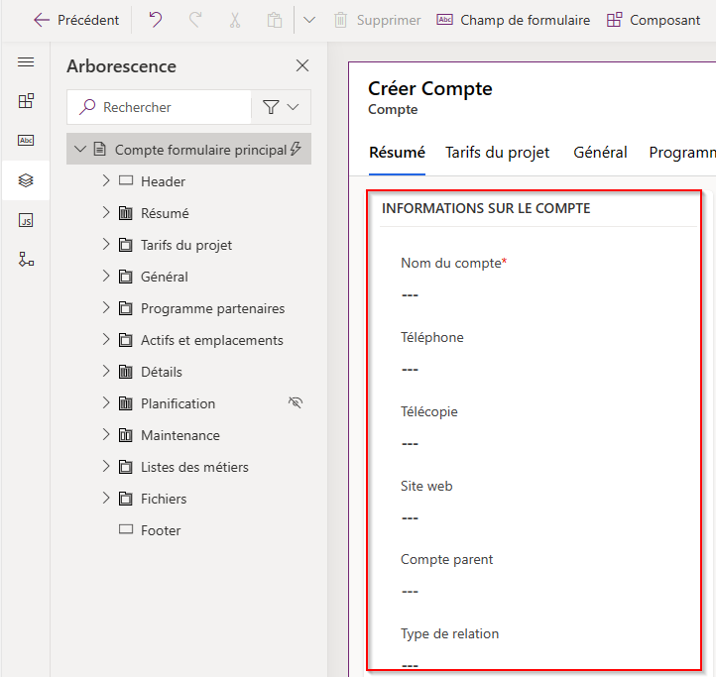Open the paste options dropdown chevron
The width and height of the screenshot is (716, 677).
pyautogui.click(x=309, y=20)
